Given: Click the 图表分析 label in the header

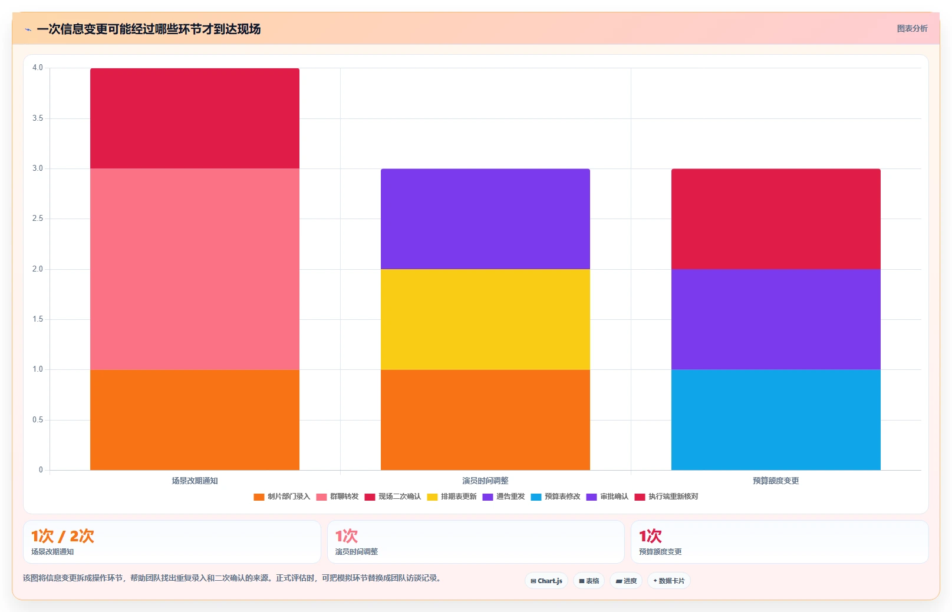Looking at the screenshot, I should point(912,28).
